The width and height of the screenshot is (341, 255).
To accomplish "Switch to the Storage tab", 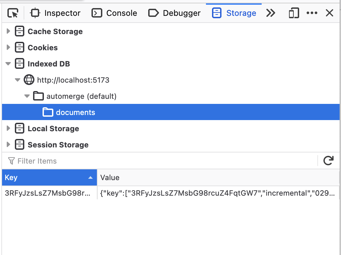I will pyautogui.click(x=233, y=12).
